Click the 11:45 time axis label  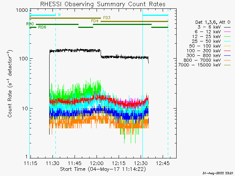(75, 163)
